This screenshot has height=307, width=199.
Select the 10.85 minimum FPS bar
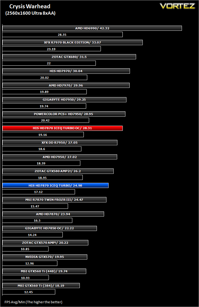click(25, 249)
